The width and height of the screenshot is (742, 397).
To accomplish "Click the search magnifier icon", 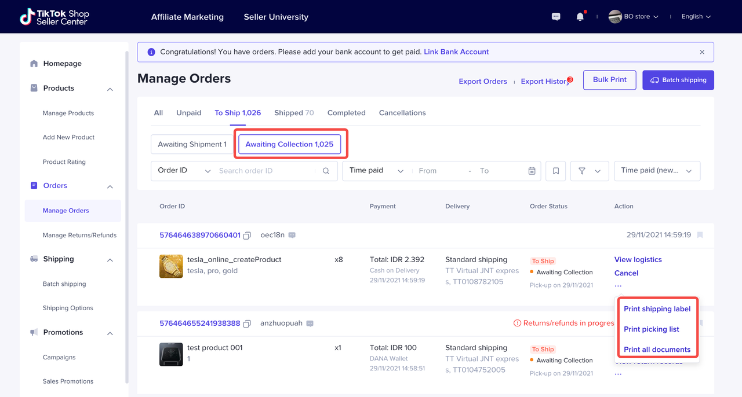I will click(326, 171).
